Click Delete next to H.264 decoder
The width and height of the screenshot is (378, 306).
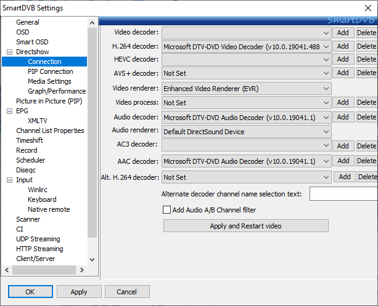point(367,46)
